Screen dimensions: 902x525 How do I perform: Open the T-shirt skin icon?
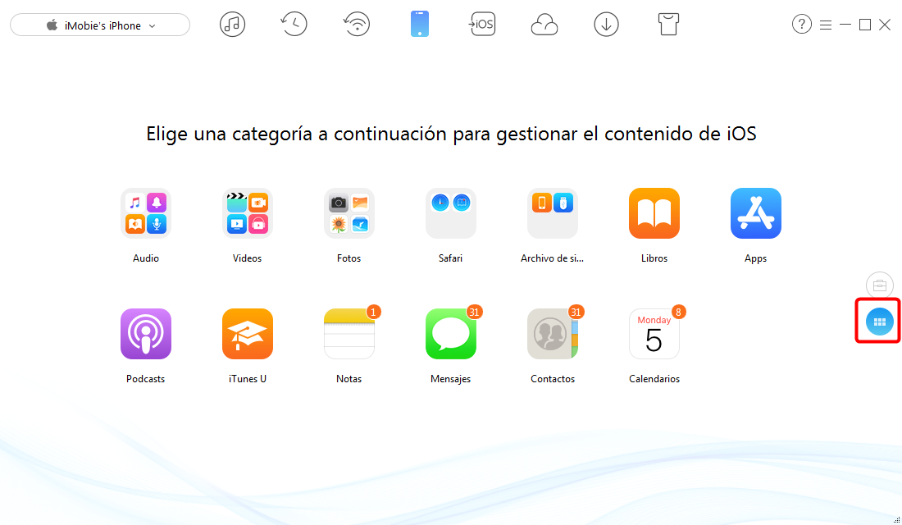point(667,25)
